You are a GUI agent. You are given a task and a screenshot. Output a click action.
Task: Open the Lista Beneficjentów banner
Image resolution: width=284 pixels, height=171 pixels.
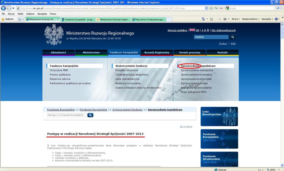[x=219, y=116]
